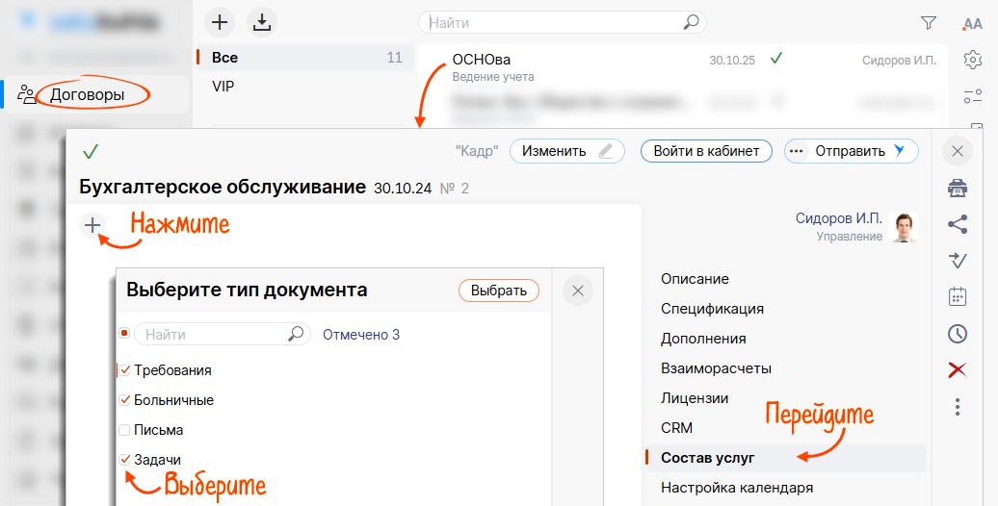The image size is (998, 506).
Task: Select the VIP folder
Action: (223, 87)
